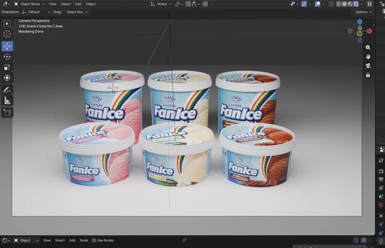Click the blue Z axis gizmo ball
The image size is (385, 248).
coord(360,22)
